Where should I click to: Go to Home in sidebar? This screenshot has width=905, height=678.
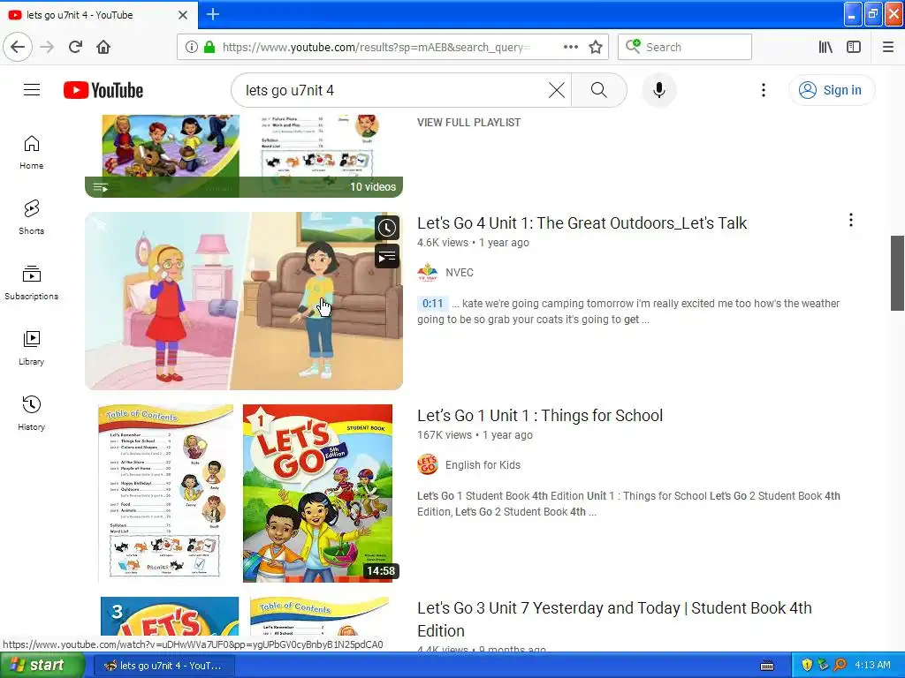[31, 153]
